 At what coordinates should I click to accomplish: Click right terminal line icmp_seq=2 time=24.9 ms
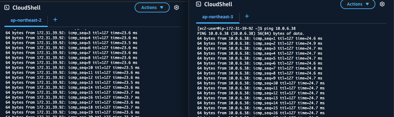pos(260,43)
